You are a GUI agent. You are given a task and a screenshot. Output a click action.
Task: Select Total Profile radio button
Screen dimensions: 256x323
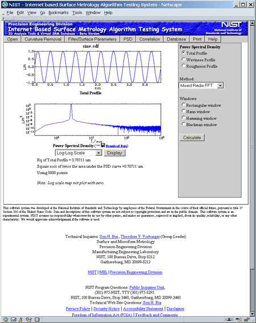point(183,53)
